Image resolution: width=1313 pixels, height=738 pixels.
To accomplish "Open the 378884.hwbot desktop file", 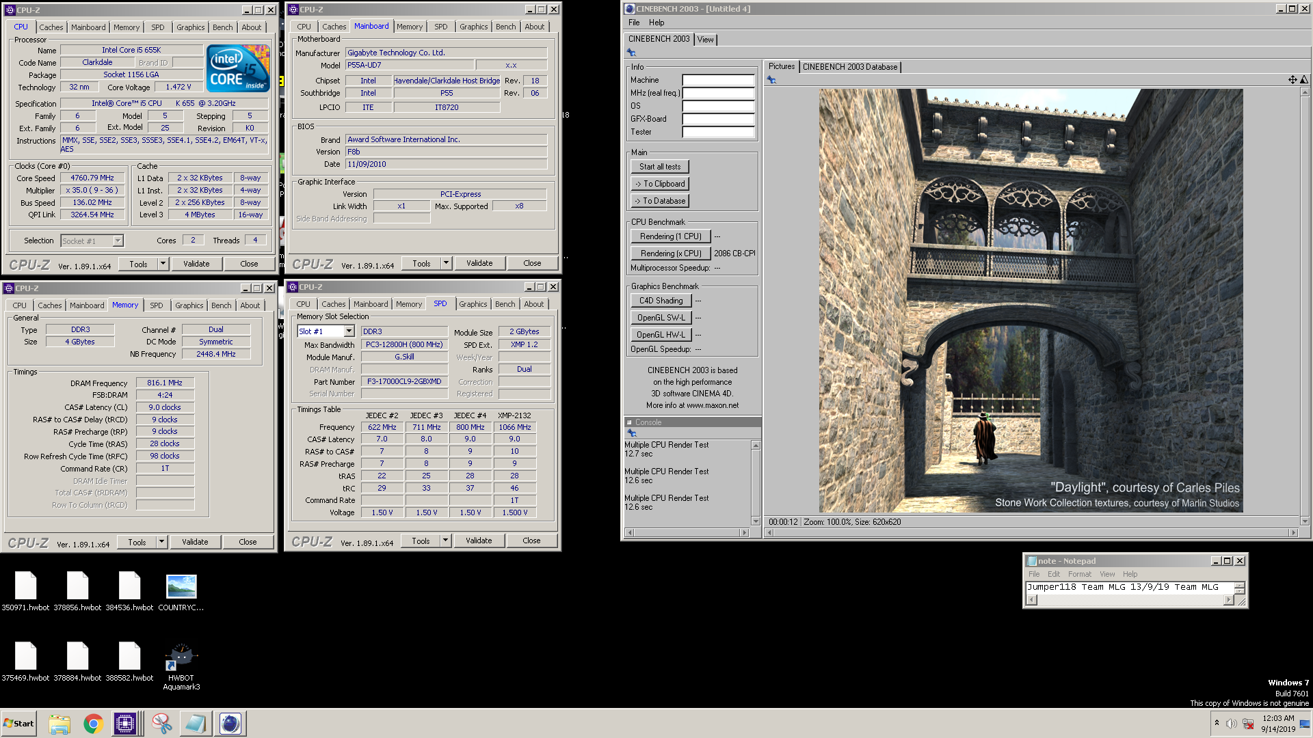I will click(77, 661).
